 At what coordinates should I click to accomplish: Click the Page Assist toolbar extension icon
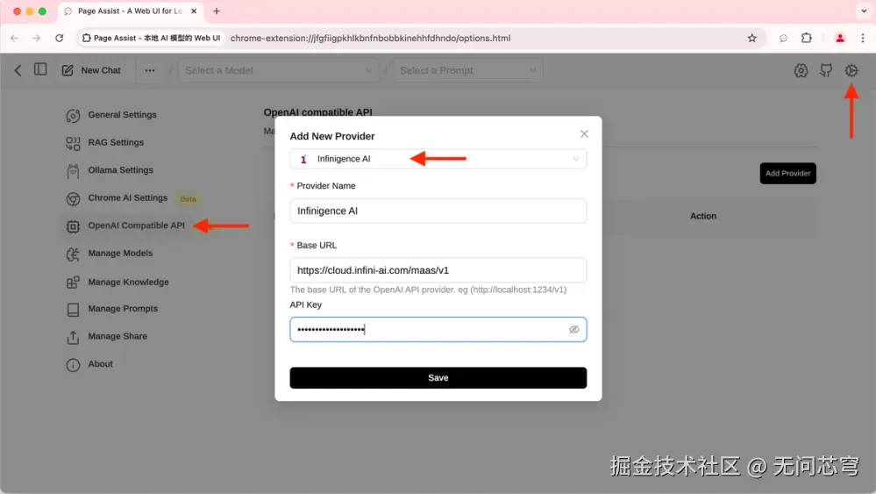783,38
